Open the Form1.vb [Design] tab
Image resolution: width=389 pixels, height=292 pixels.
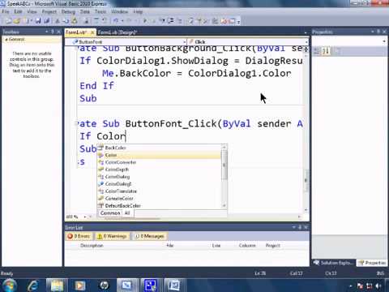click(x=118, y=32)
